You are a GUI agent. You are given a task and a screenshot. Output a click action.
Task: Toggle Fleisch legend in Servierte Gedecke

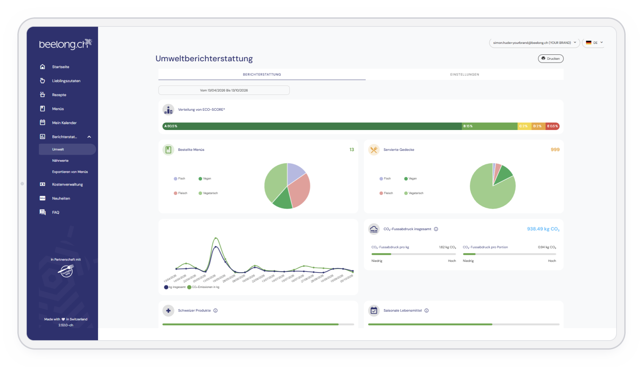click(386, 193)
